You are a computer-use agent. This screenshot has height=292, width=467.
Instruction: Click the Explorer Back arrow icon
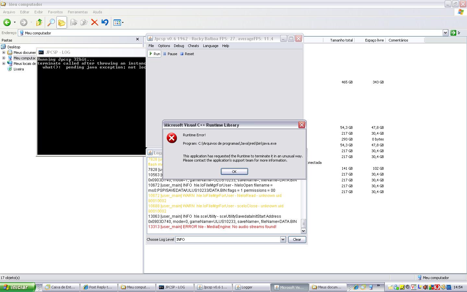point(7,22)
